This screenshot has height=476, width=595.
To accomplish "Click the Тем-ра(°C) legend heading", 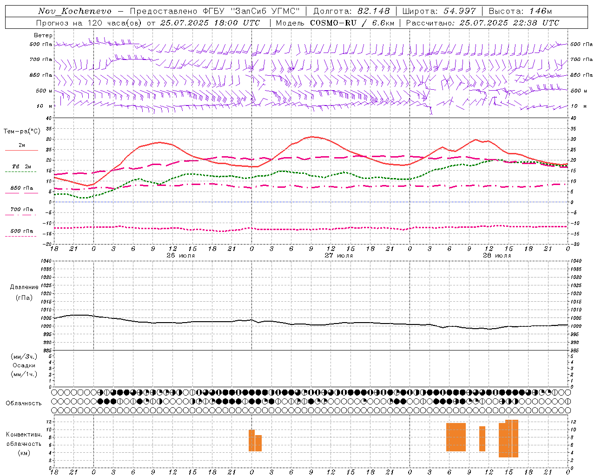I will click(x=22, y=132).
